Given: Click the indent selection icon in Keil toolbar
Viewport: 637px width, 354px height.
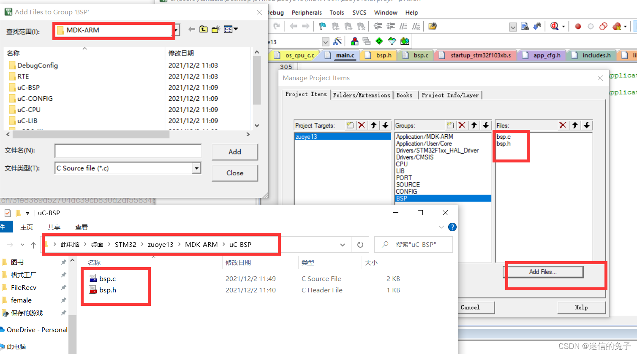Looking at the screenshot, I should tap(378, 26).
